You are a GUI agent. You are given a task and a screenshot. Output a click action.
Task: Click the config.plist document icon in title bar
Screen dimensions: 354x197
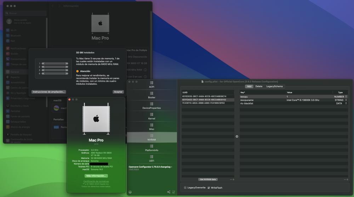[202, 81]
